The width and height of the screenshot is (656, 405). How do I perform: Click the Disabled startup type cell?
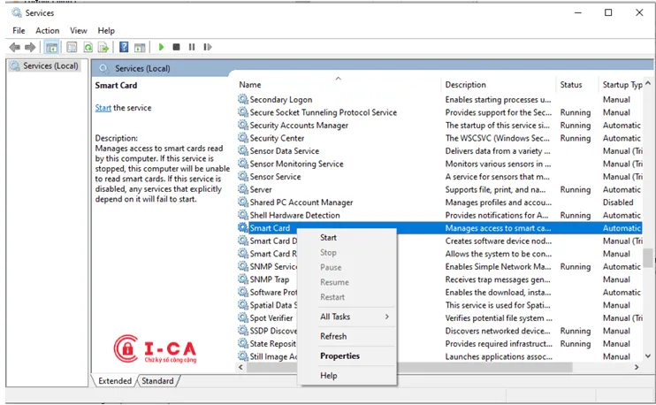tap(618, 202)
